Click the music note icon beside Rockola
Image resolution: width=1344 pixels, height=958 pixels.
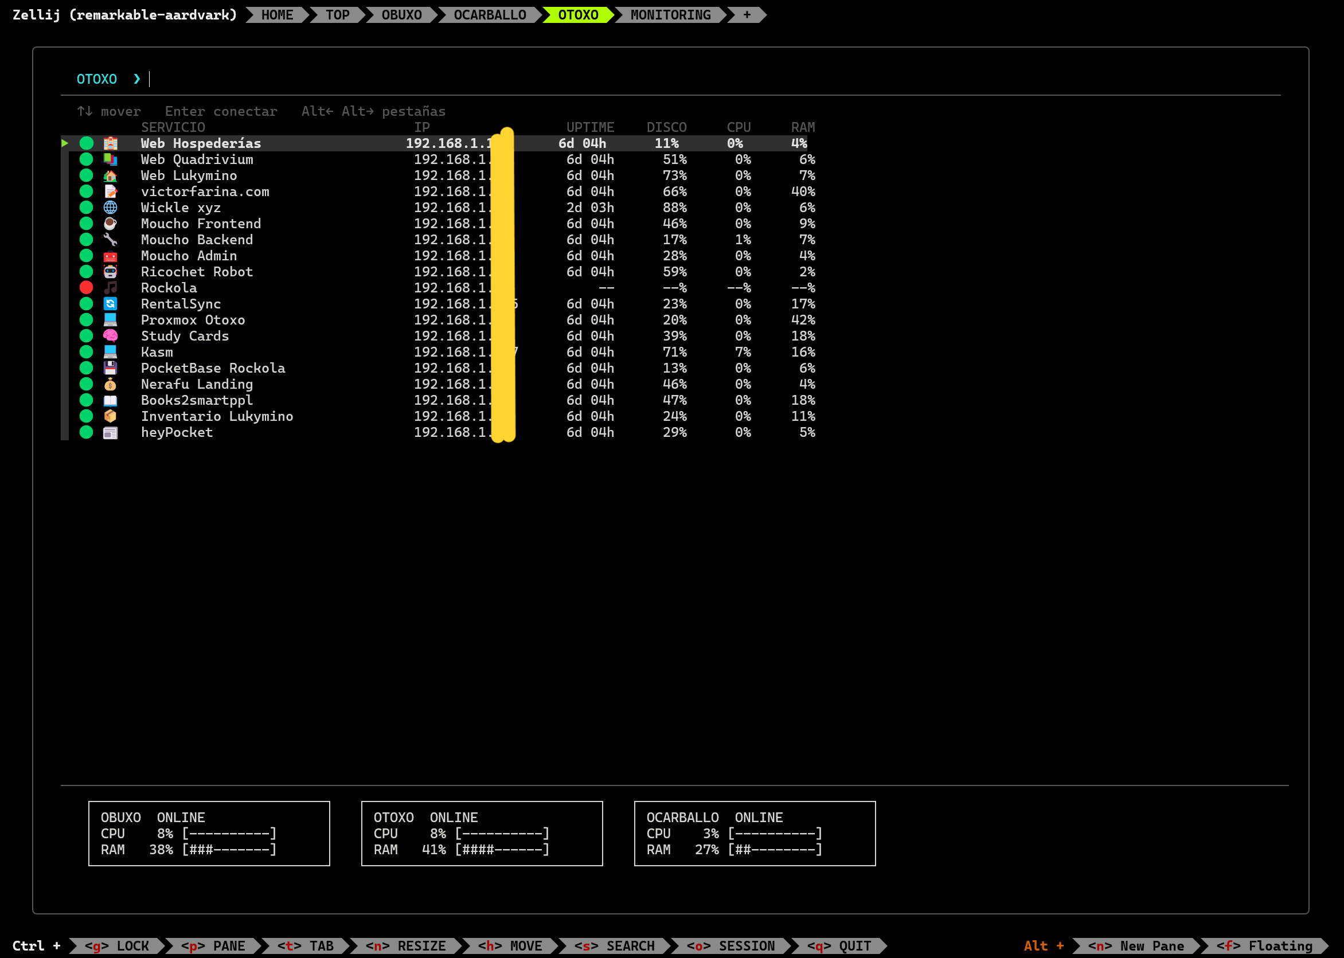[110, 288]
